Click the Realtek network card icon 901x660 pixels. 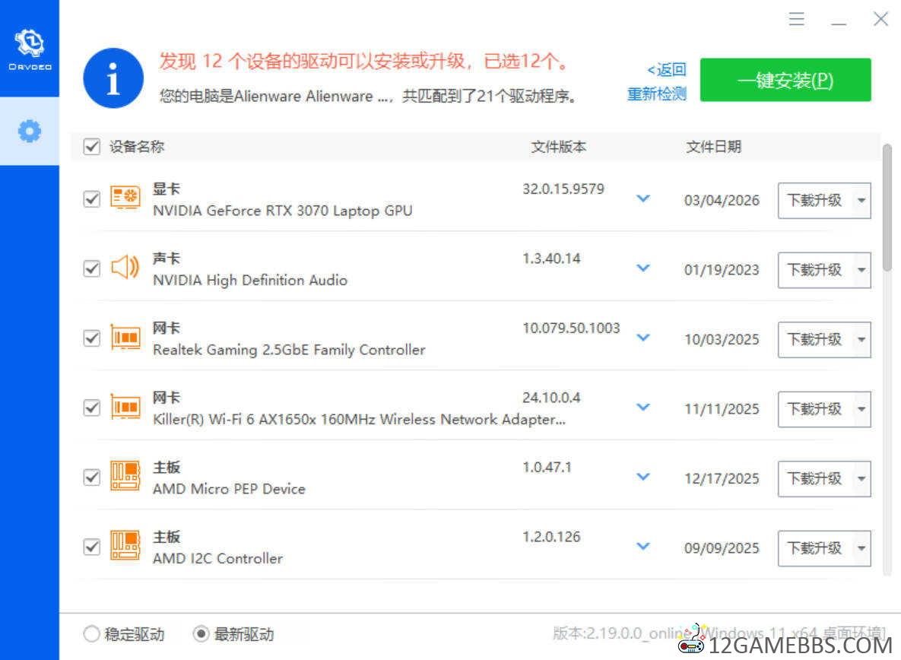pyautogui.click(x=125, y=338)
